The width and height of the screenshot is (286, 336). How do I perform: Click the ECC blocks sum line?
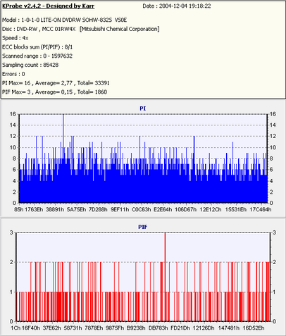(x=37, y=47)
